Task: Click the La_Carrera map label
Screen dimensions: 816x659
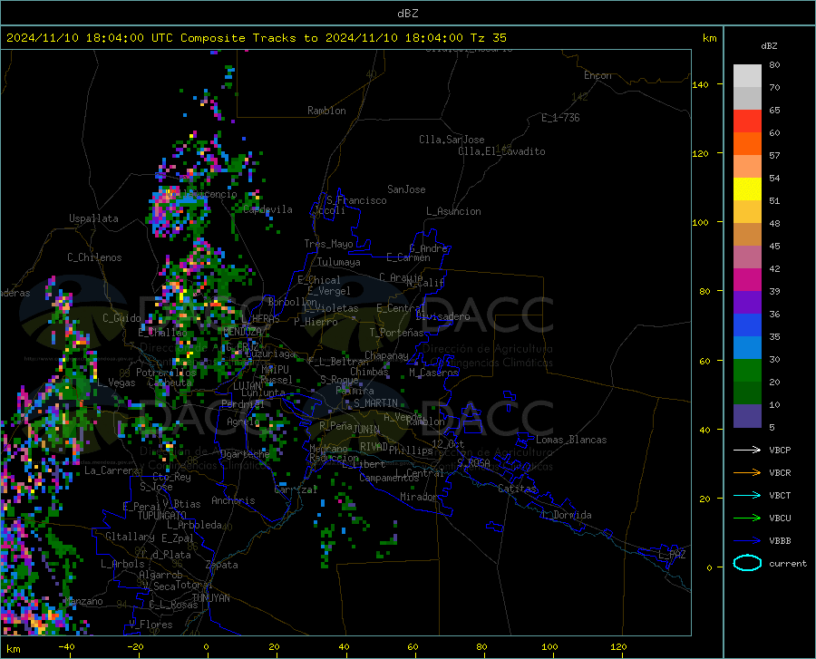Action: click(x=112, y=470)
